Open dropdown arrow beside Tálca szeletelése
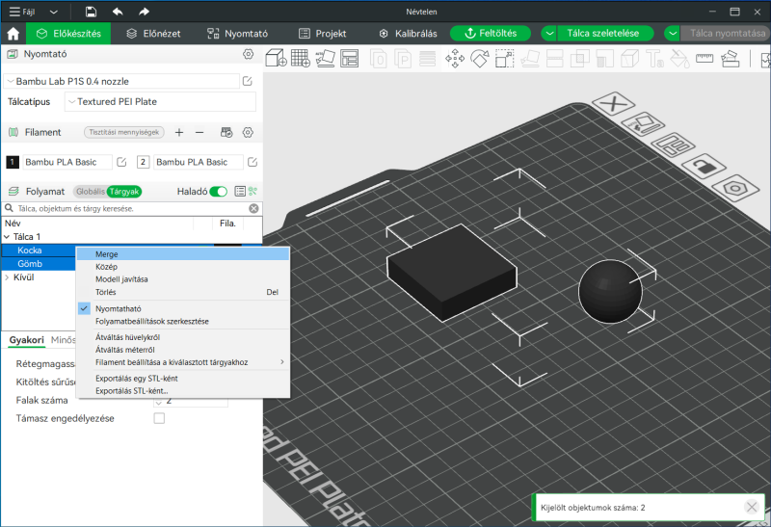Viewport: 771px width, 527px height. point(549,34)
